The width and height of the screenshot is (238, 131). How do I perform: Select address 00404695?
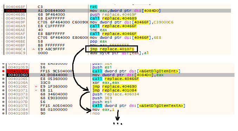[x=15, y=15]
